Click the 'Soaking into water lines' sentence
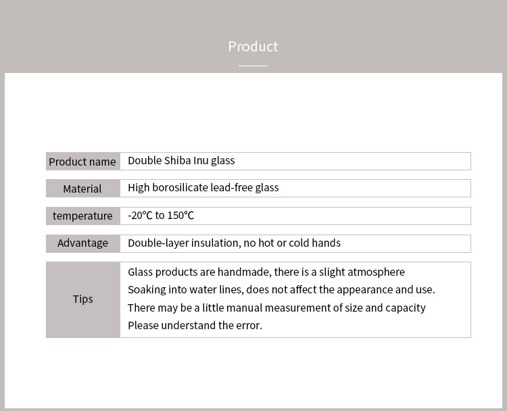The image size is (507, 411). coord(281,289)
